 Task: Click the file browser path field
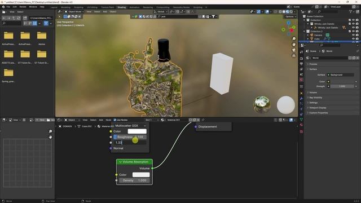coord(41,17)
